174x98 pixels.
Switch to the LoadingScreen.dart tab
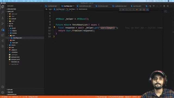coord(120,6)
